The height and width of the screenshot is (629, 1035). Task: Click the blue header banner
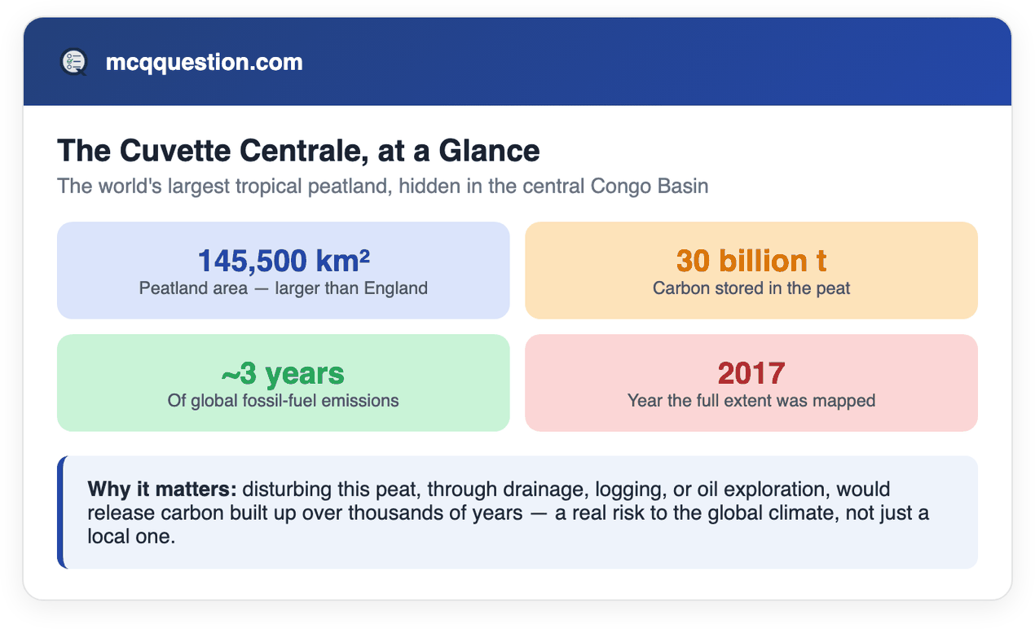(517, 62)
